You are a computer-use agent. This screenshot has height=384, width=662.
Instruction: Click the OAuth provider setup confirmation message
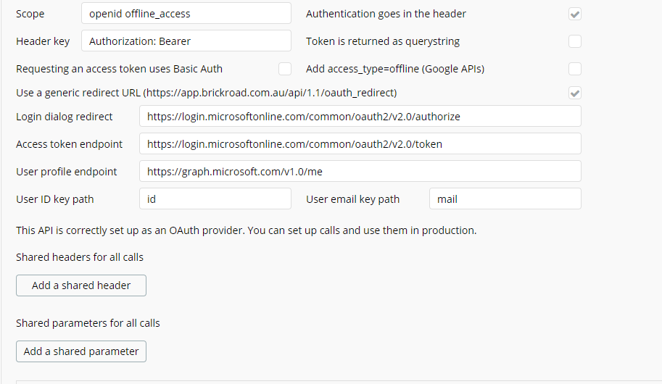coord(246,230)
